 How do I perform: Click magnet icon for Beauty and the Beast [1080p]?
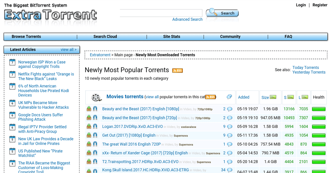point(95,109)
